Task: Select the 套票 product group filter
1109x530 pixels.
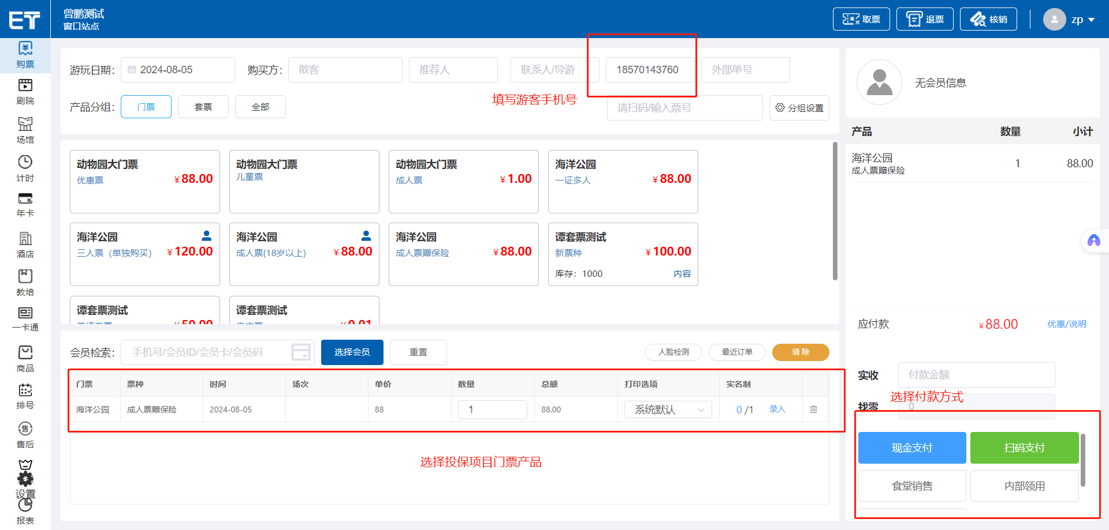Action: [x=203, y=107]
